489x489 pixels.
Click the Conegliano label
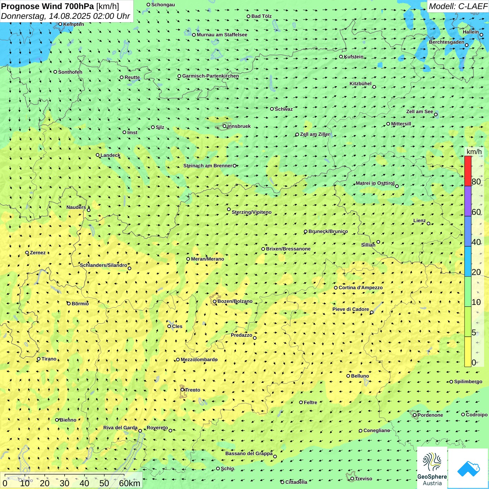tap(377, 430)
